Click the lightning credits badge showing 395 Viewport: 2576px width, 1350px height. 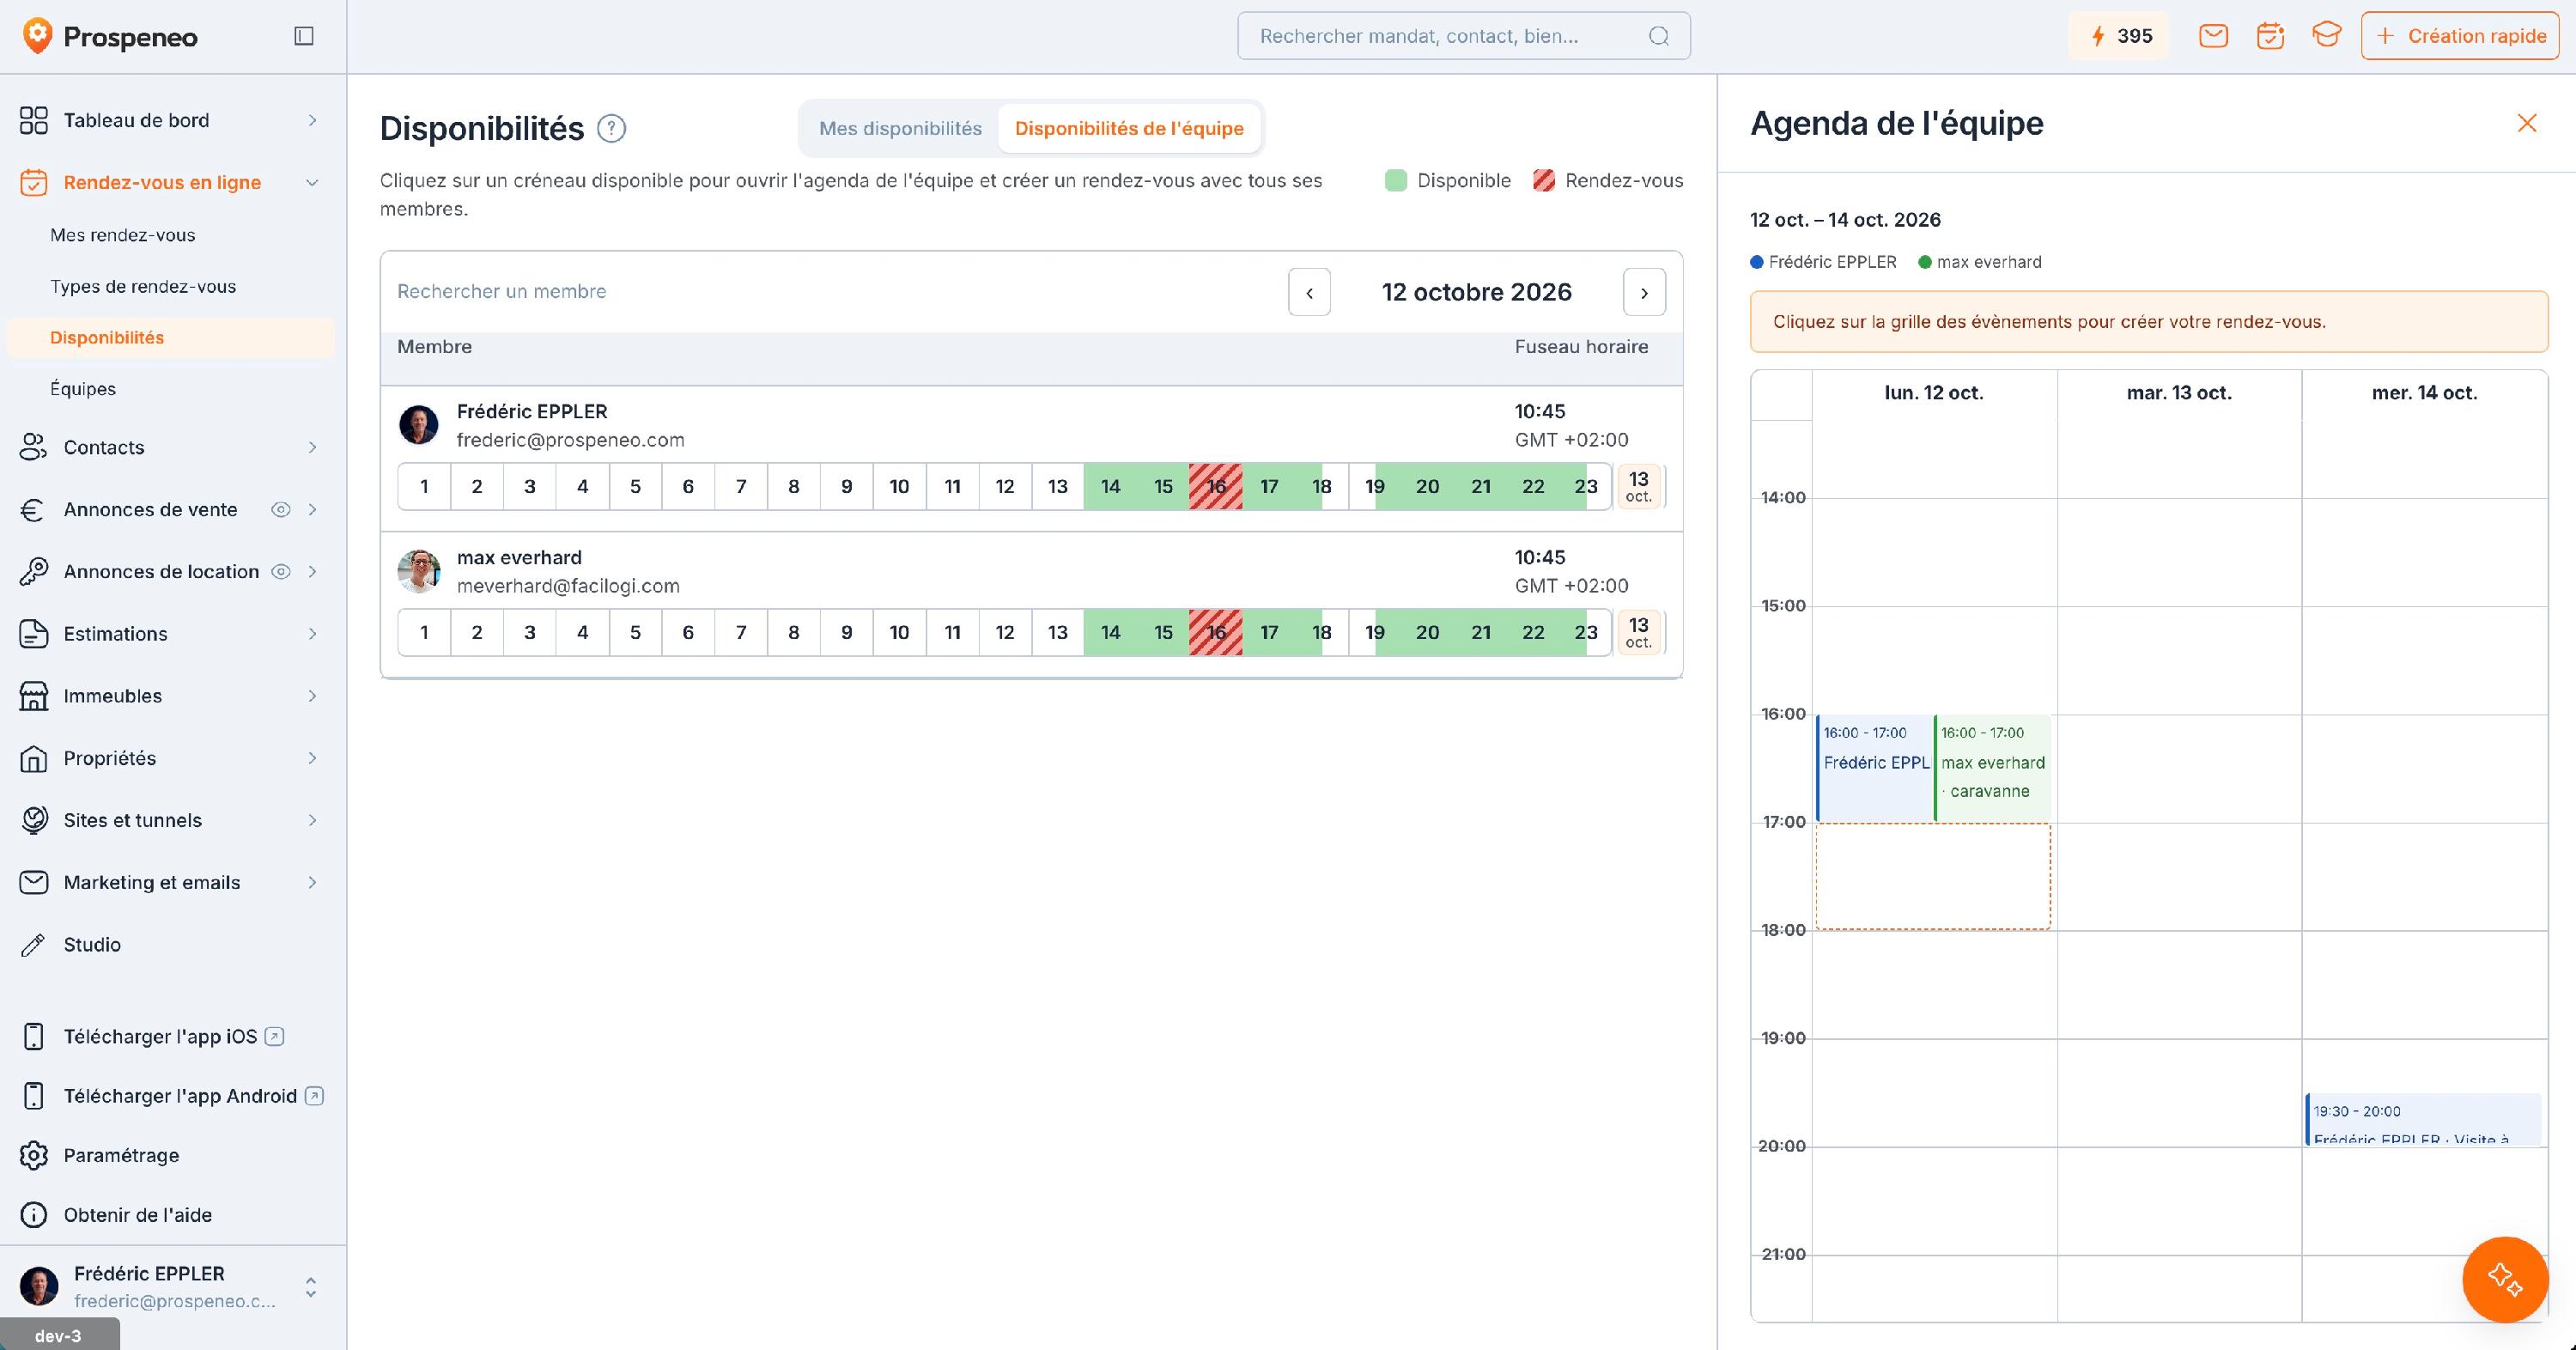[x=2119, y=36]
